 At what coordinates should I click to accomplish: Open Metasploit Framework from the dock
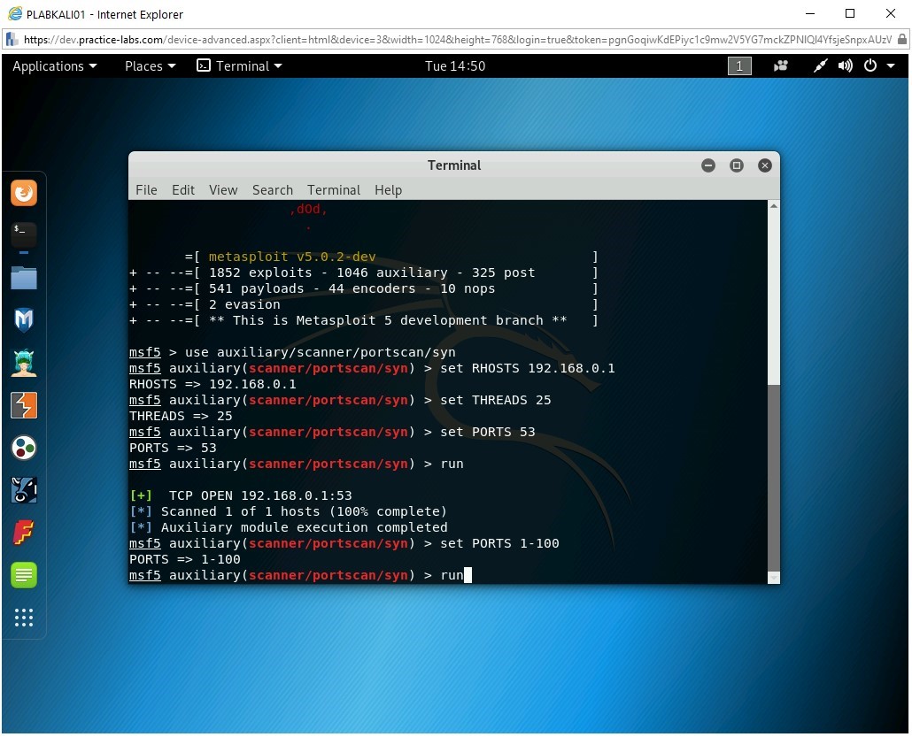[24, 320]
